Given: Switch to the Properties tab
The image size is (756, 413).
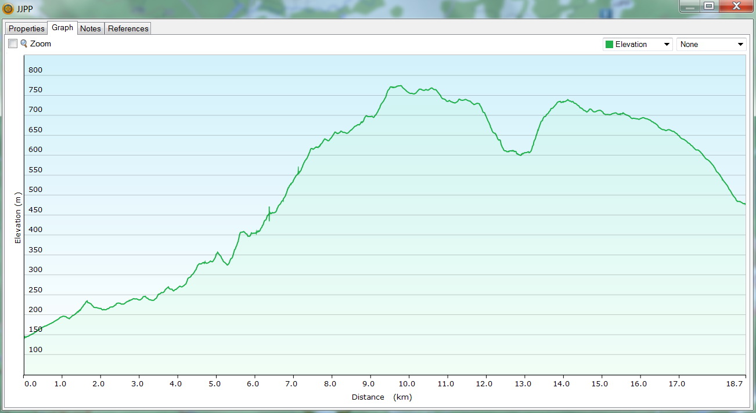Looking at the screenshot, I should pyautogui.click(x=27, y=28).
